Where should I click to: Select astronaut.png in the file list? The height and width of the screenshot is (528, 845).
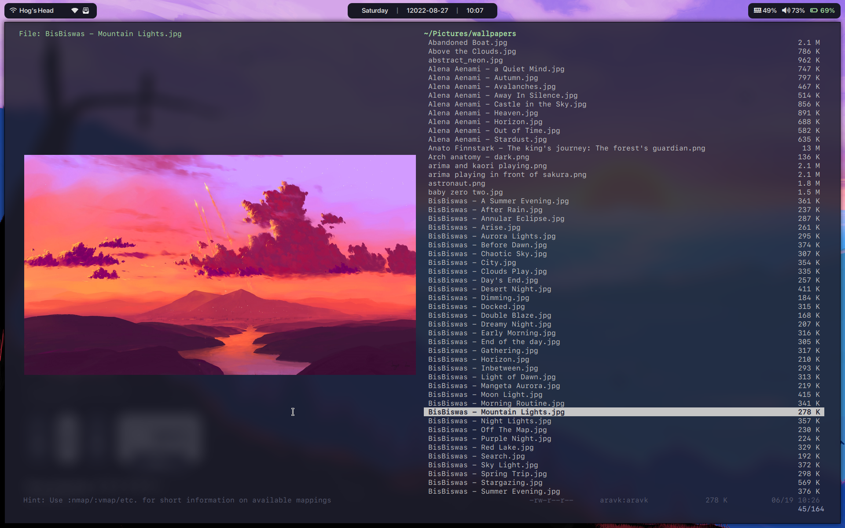456,183
